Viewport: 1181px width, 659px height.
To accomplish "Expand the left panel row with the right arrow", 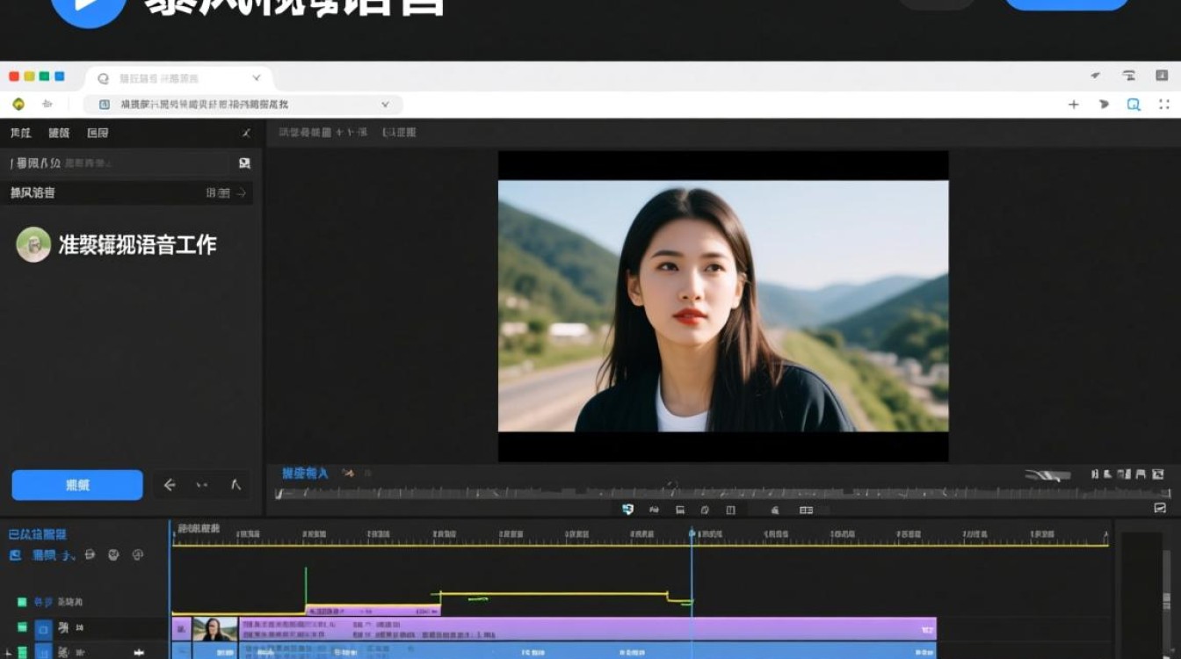I will pos(242,192).
